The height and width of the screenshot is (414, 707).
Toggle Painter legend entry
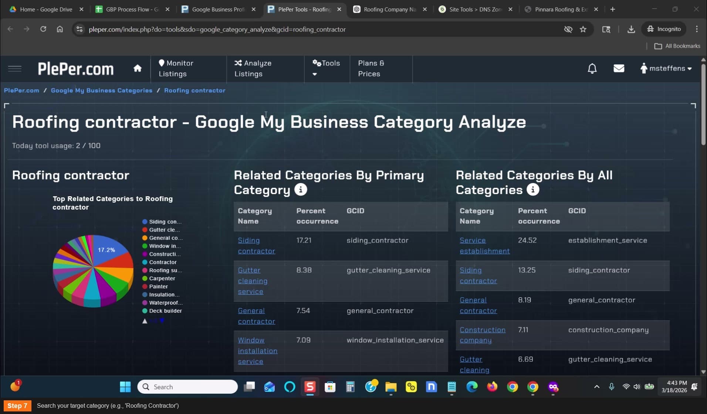[155, 287]
